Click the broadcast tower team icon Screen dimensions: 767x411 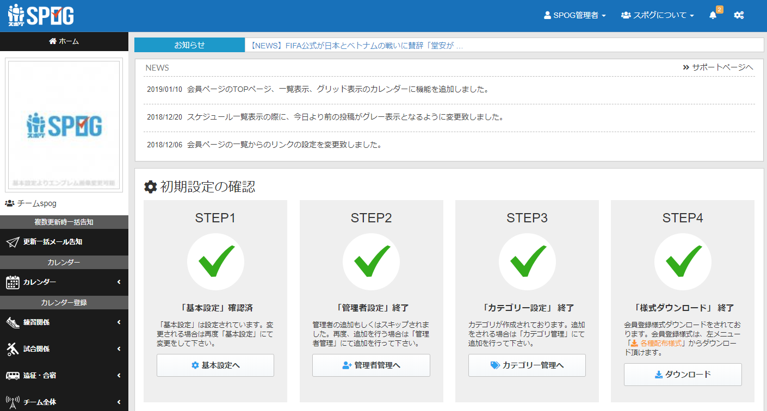[x=13, y=402]
